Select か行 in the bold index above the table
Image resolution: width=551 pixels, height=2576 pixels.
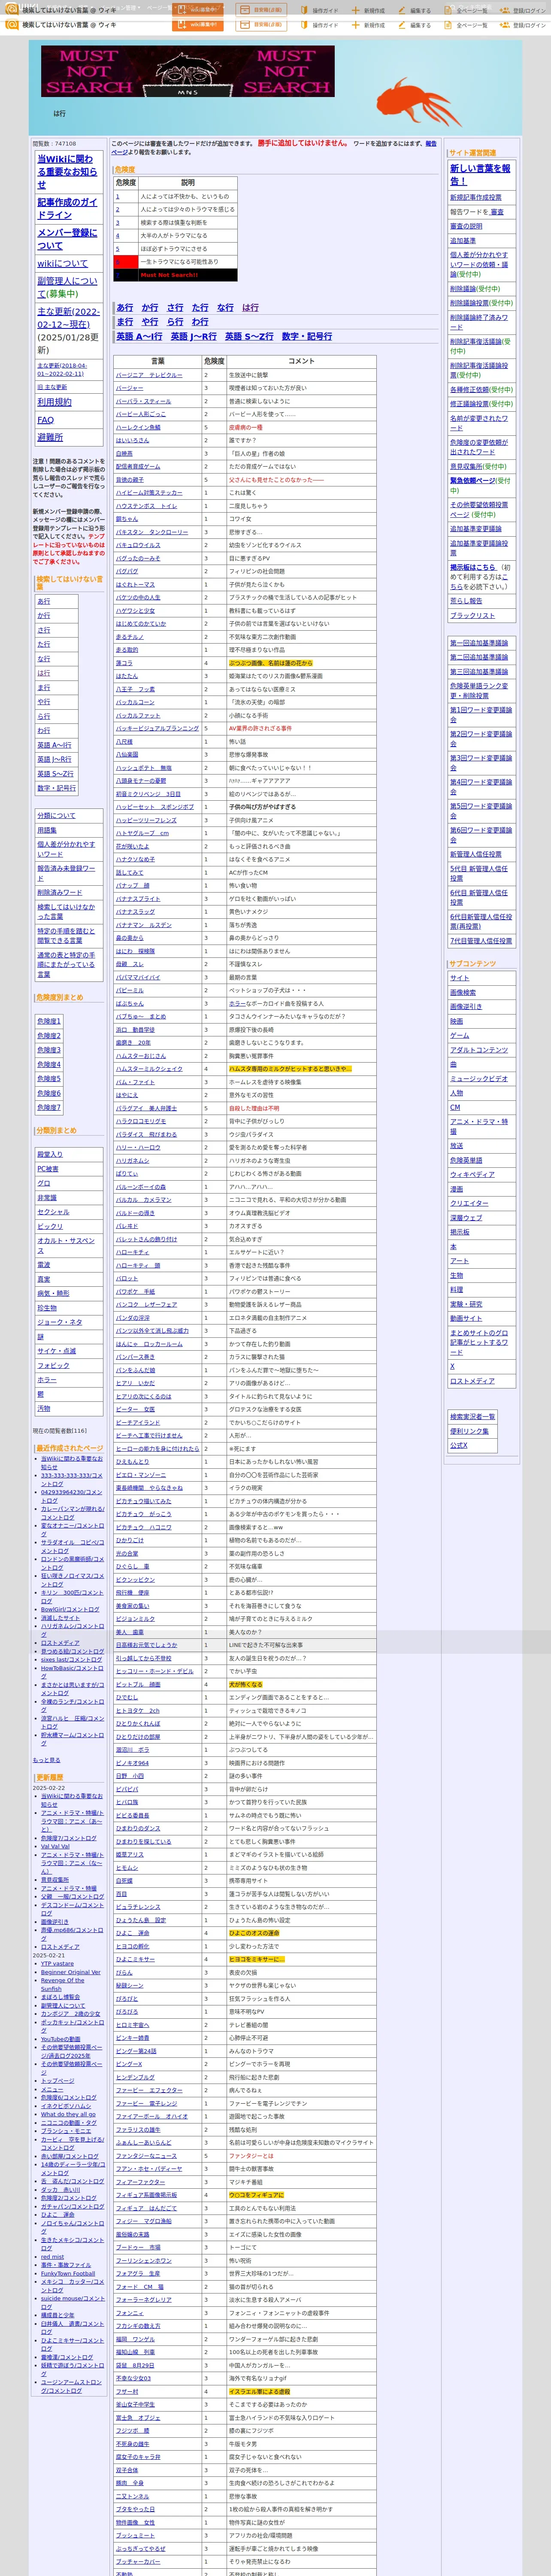coord(150,308)
